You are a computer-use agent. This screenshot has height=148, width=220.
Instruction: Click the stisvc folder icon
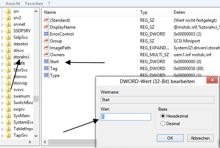[8, 50]
